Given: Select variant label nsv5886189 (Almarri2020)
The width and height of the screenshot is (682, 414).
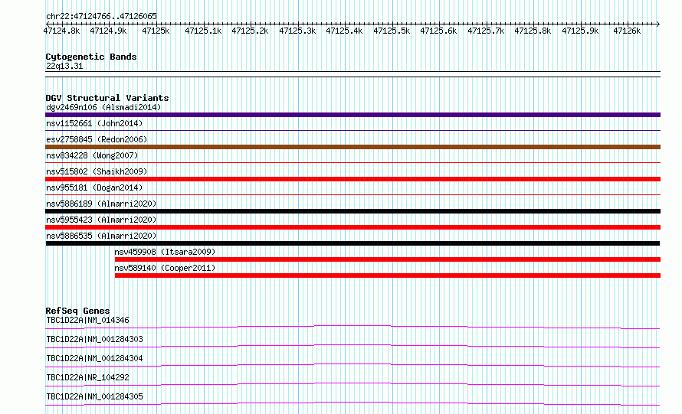Looking at the screenshot, I should (101, 204).
